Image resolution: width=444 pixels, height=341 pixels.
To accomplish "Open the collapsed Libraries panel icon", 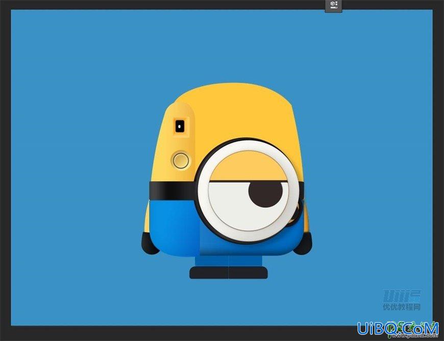I will [334, 5].
